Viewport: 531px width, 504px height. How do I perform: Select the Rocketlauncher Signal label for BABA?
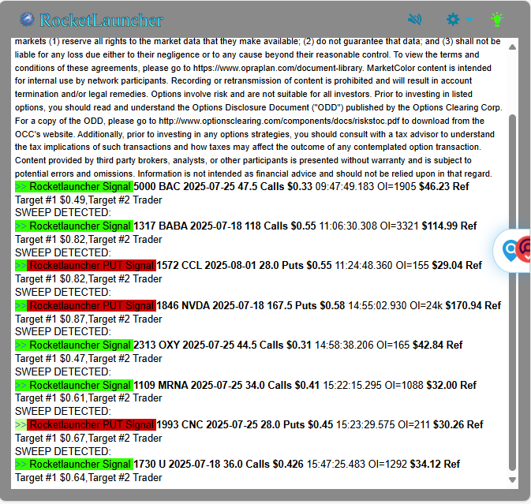pos(80,226)
